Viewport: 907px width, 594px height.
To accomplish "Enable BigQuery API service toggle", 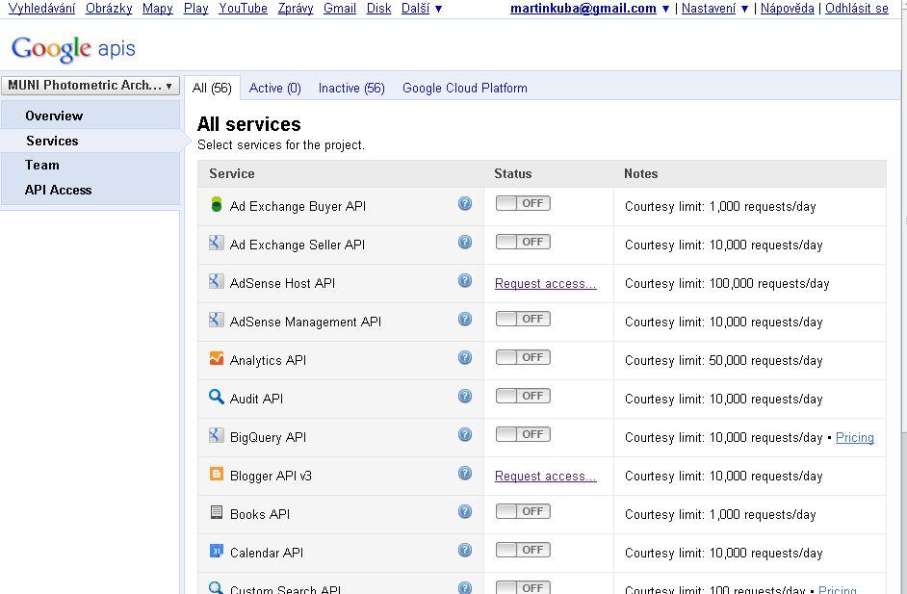I will [x=523, y=434].
